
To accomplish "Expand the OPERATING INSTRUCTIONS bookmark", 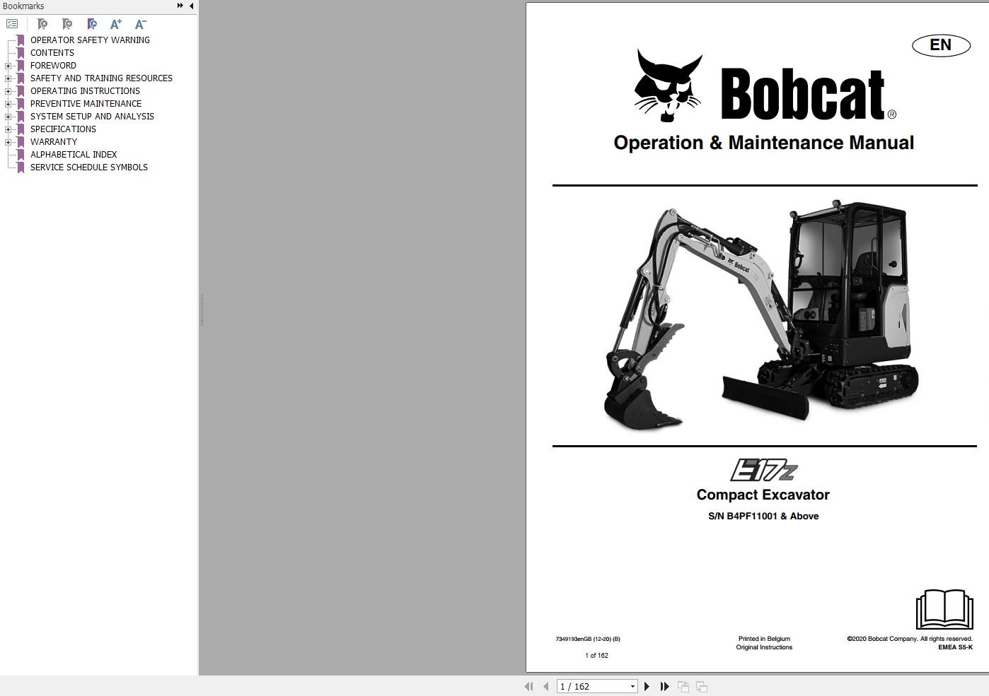I will 8,91.
